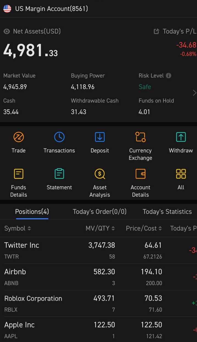Switch to Today's Order tab

(99, 212)
